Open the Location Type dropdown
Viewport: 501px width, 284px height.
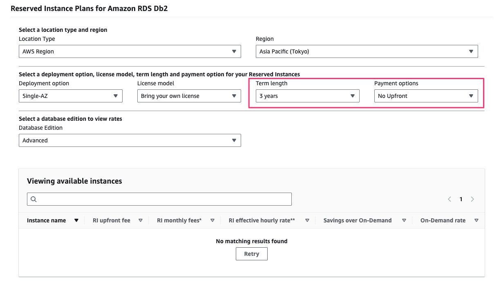point(130,51)
